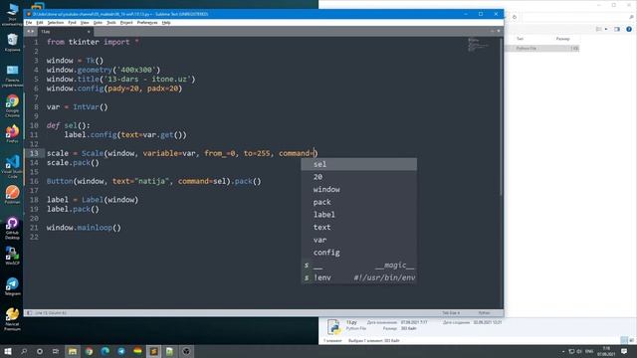Open the Preferences menu
637x358 pixels.
click(147, 23)
